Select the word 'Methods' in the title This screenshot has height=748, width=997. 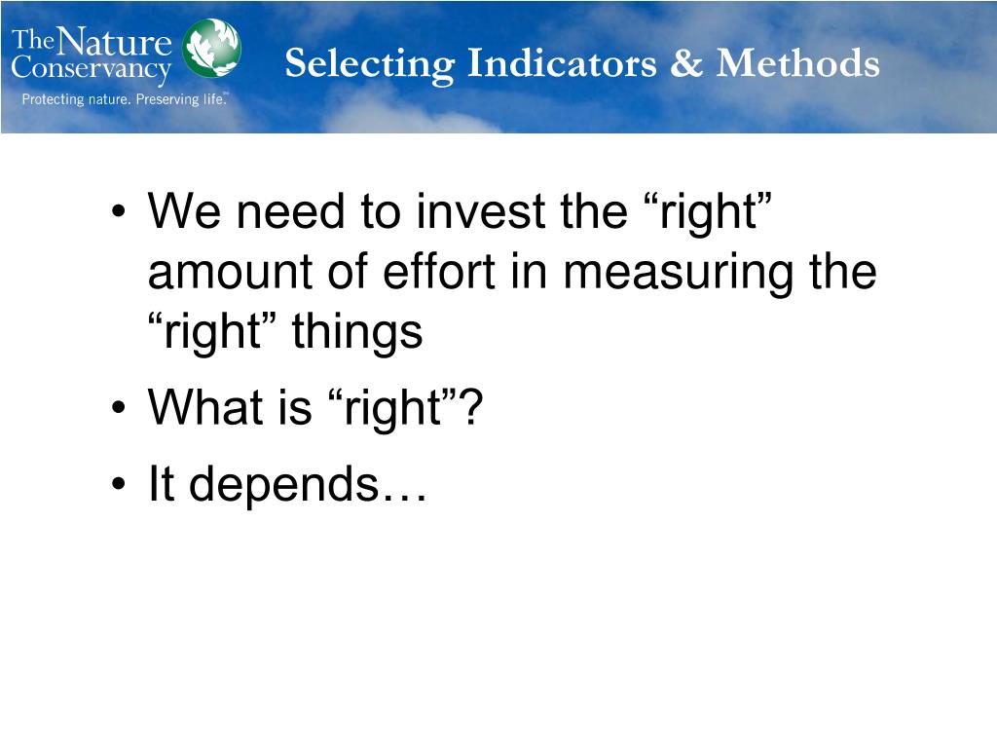[798, 63]
